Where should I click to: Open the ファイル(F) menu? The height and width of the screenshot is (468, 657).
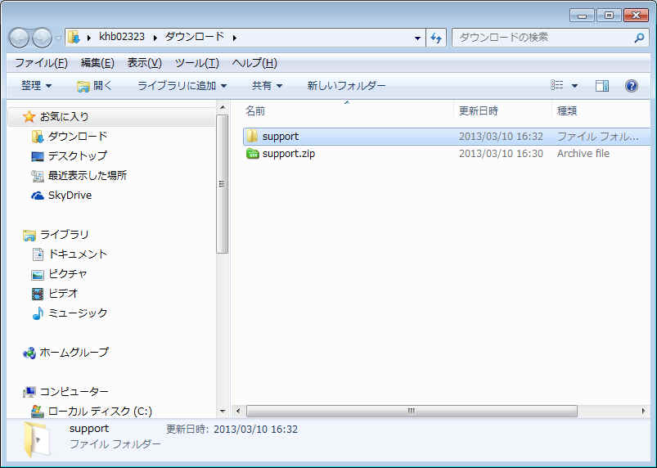click(41, 63)
